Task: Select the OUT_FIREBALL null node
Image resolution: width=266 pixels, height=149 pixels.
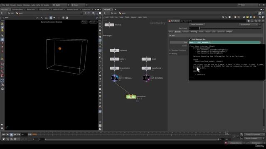Action: pos(115,78)
